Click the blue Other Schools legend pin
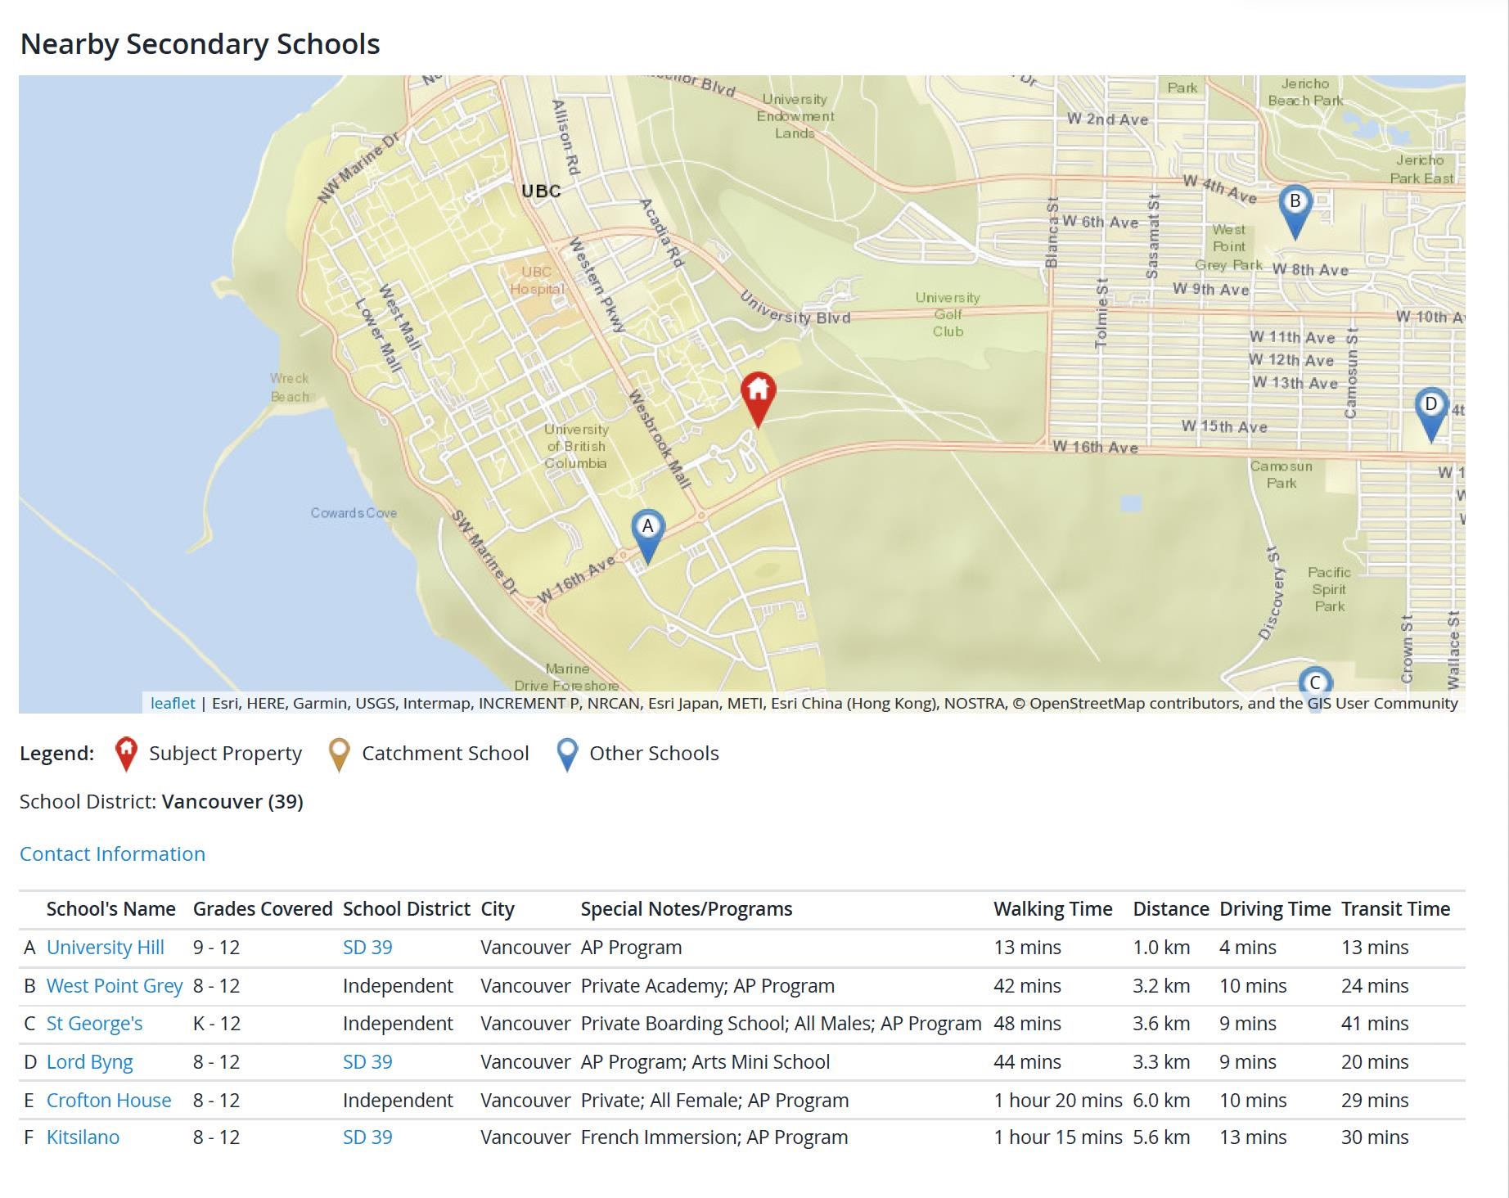Image resolution: width=1509 pixels, height=1198 pixels. pos(567,754)
